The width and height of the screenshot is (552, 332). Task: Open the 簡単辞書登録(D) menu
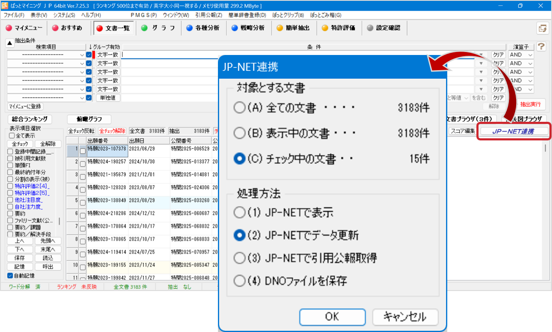point(247,15)
